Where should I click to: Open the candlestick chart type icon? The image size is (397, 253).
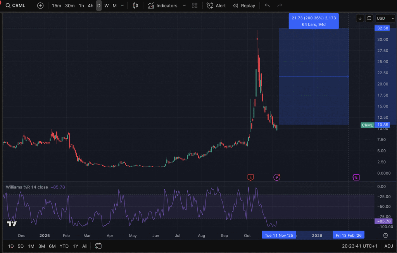click(135, 6)
